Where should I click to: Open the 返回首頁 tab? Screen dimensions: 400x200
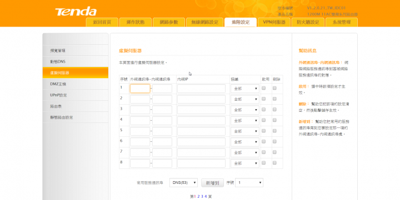(102, 22)
